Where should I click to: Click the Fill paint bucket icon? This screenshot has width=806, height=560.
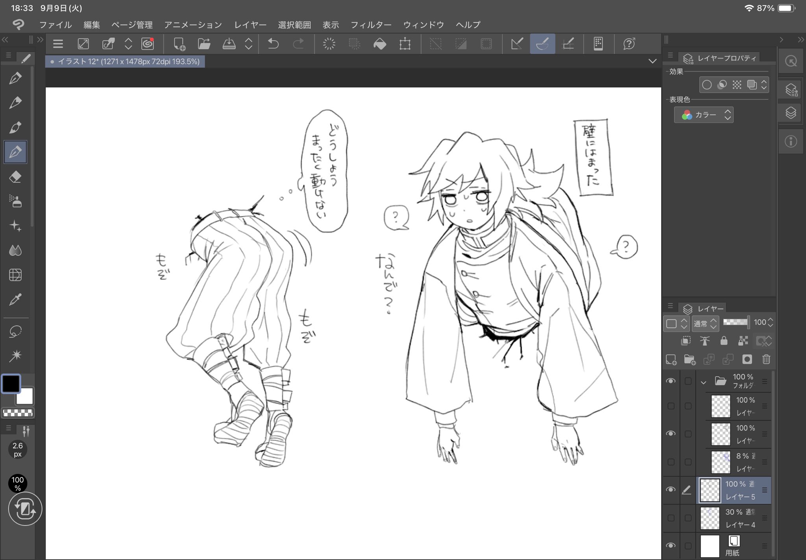click(379, 44)
